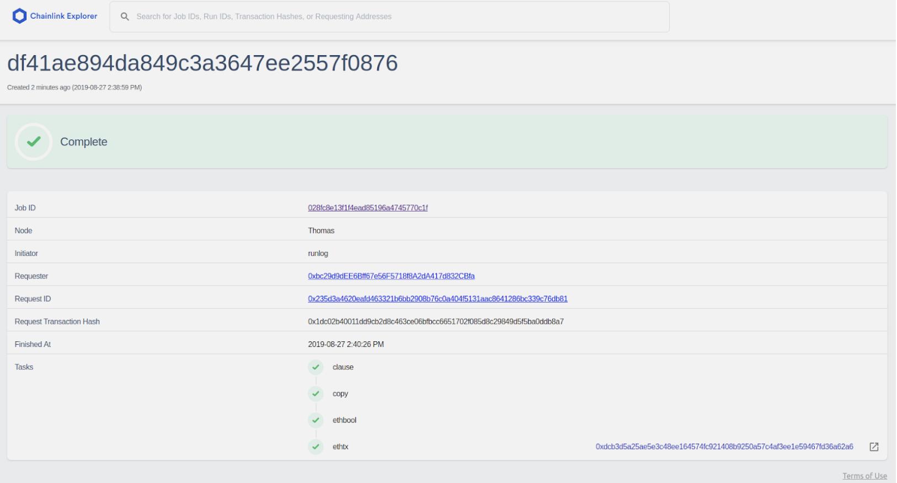Click the Chainlink hexagon logo icon
This screenshot has width=897, height=483.
[x=19, y=17]
